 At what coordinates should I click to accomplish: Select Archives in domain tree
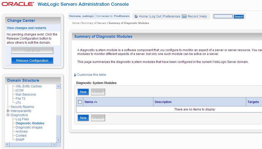tap(22, 132)
